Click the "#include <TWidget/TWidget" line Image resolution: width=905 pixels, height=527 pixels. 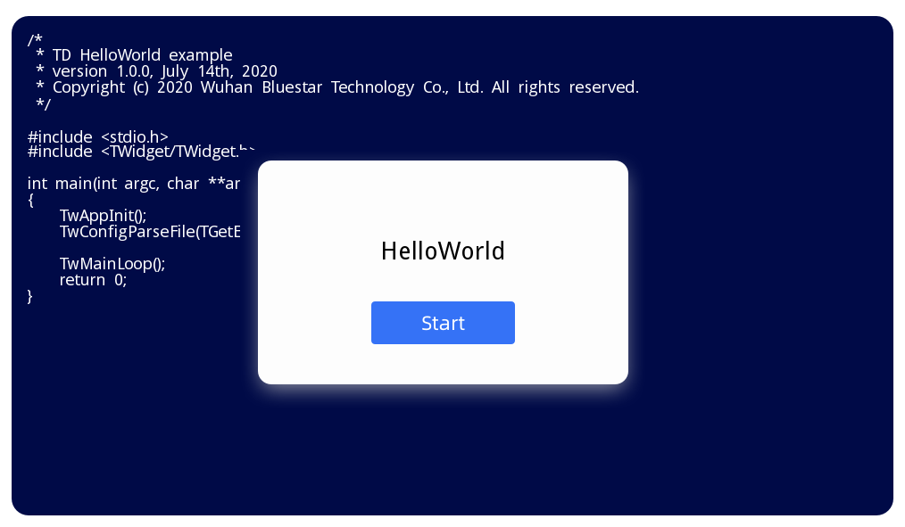[134, 152]
